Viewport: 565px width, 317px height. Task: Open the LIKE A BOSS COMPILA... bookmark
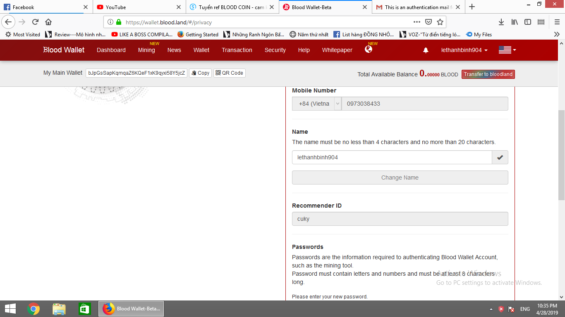click(142, 34)
